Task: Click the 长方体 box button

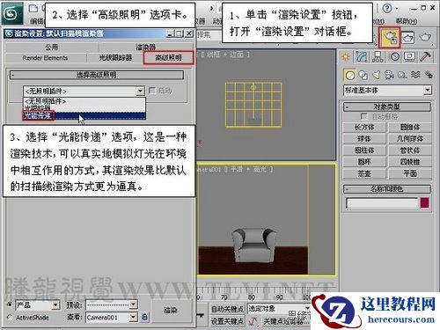Action: [364, 128]
